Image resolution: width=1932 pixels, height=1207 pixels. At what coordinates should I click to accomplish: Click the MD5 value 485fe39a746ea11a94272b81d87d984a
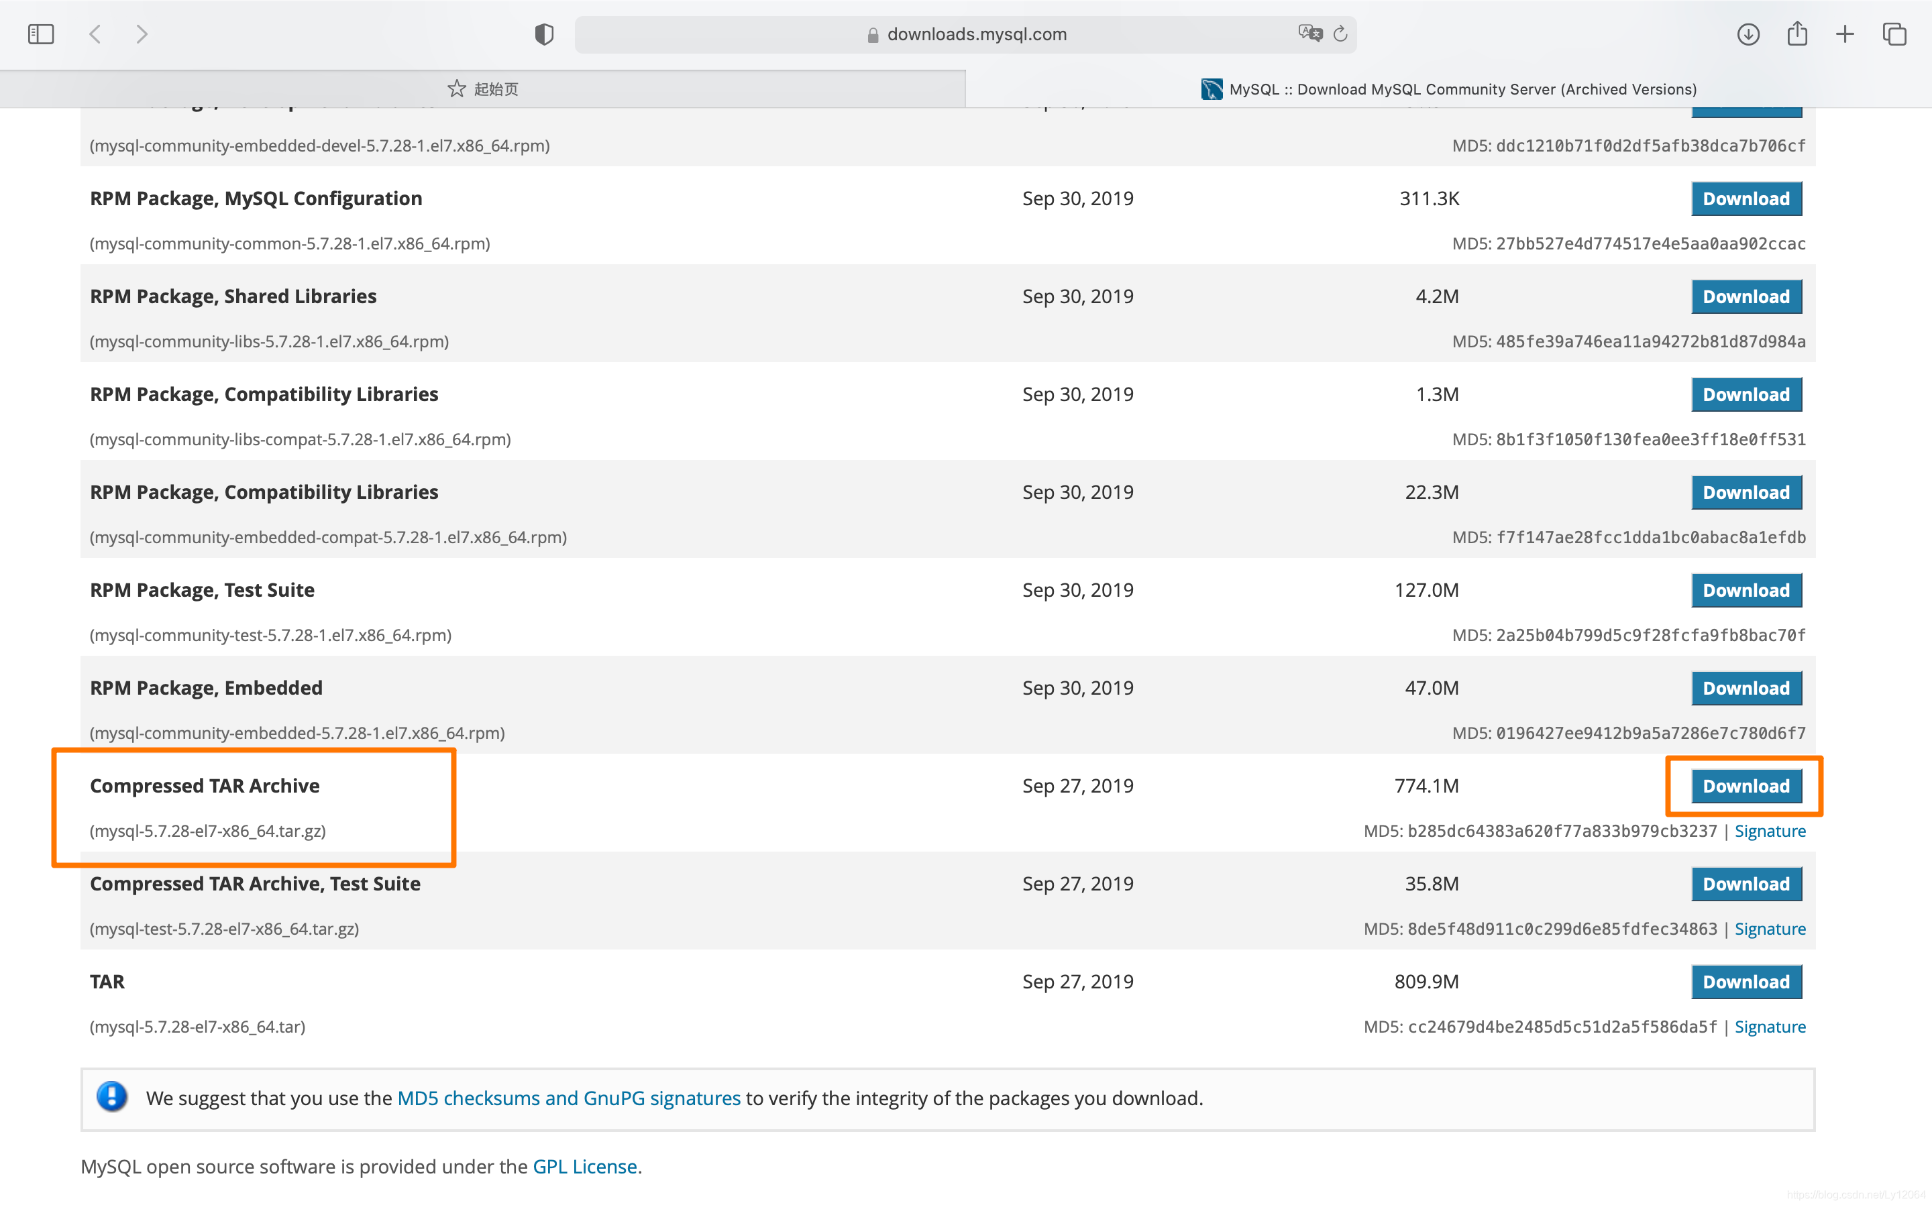point(1650,342)
